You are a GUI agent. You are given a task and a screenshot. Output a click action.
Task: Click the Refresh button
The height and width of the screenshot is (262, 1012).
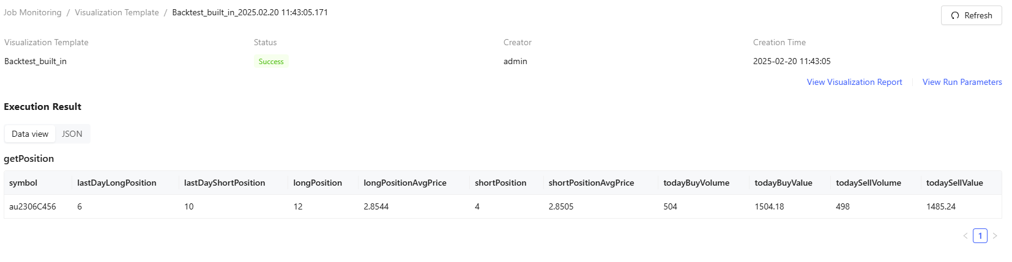coord(971,15)
